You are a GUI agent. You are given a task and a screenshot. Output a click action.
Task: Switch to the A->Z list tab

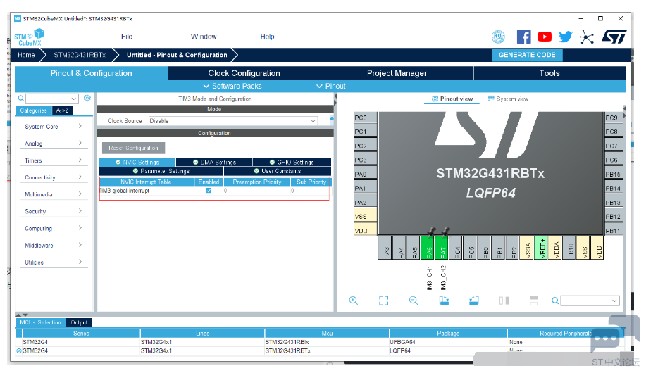(x=63, y=110)
